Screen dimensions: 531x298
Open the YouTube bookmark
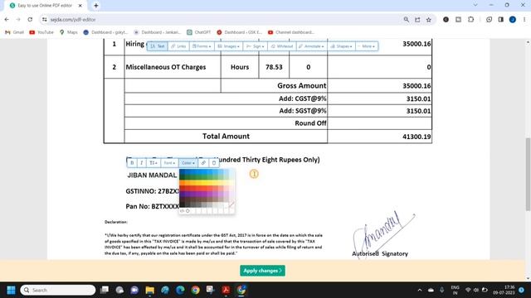click(x=41, y=32)
